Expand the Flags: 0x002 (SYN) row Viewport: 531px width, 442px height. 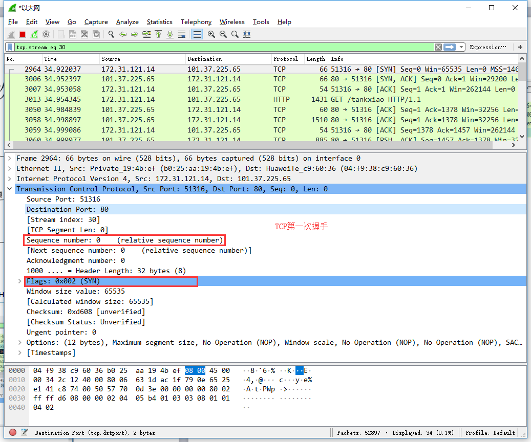coord(20,281)
